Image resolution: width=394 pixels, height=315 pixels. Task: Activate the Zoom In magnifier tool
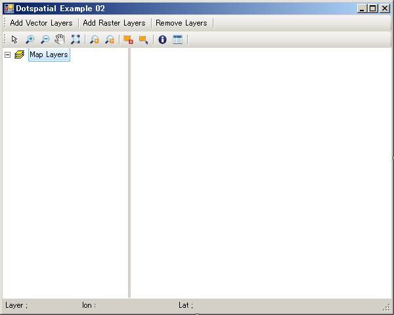pyautogui.click(x=30, y=40)
